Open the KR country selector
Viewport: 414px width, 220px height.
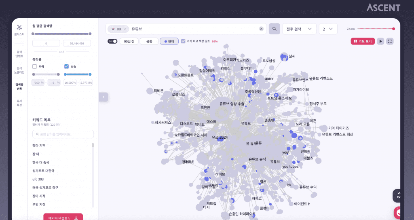point(118,29)
